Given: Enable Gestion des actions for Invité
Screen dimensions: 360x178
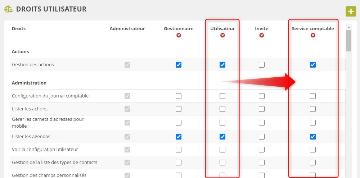Looking at the screenshot, I should coord(262,65).
